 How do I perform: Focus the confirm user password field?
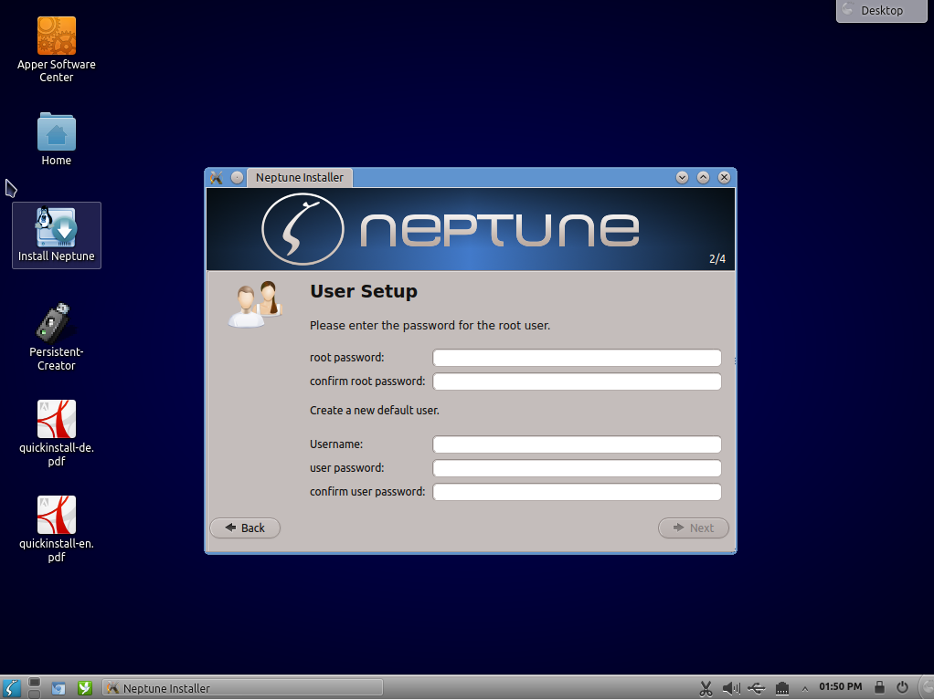[577, 492]
